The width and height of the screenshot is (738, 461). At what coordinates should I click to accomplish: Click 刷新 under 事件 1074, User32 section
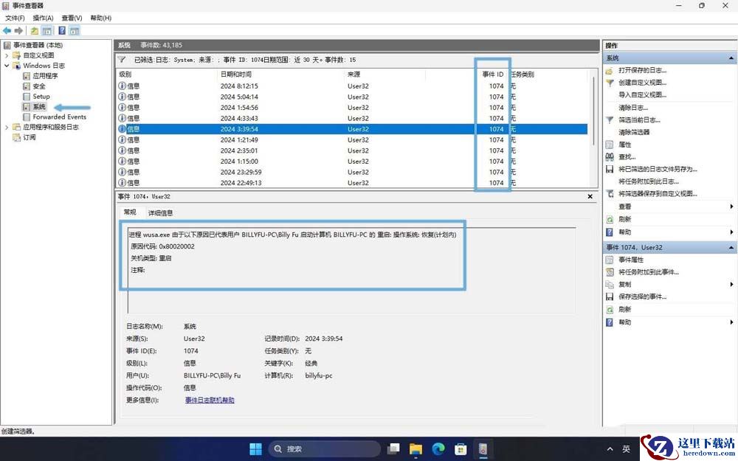pos(624,310)
